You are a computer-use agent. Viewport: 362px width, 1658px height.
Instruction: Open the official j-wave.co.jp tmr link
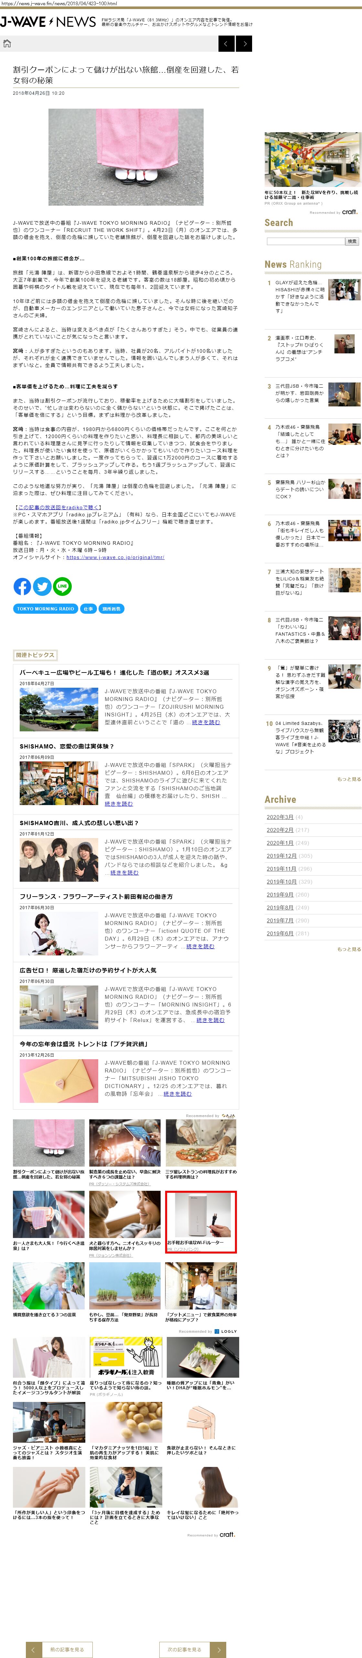[115, 557]
